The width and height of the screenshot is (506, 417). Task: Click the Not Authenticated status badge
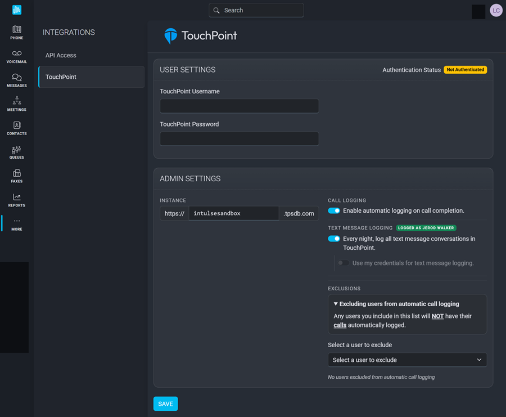pyautogui.click(x=466, y=70)
